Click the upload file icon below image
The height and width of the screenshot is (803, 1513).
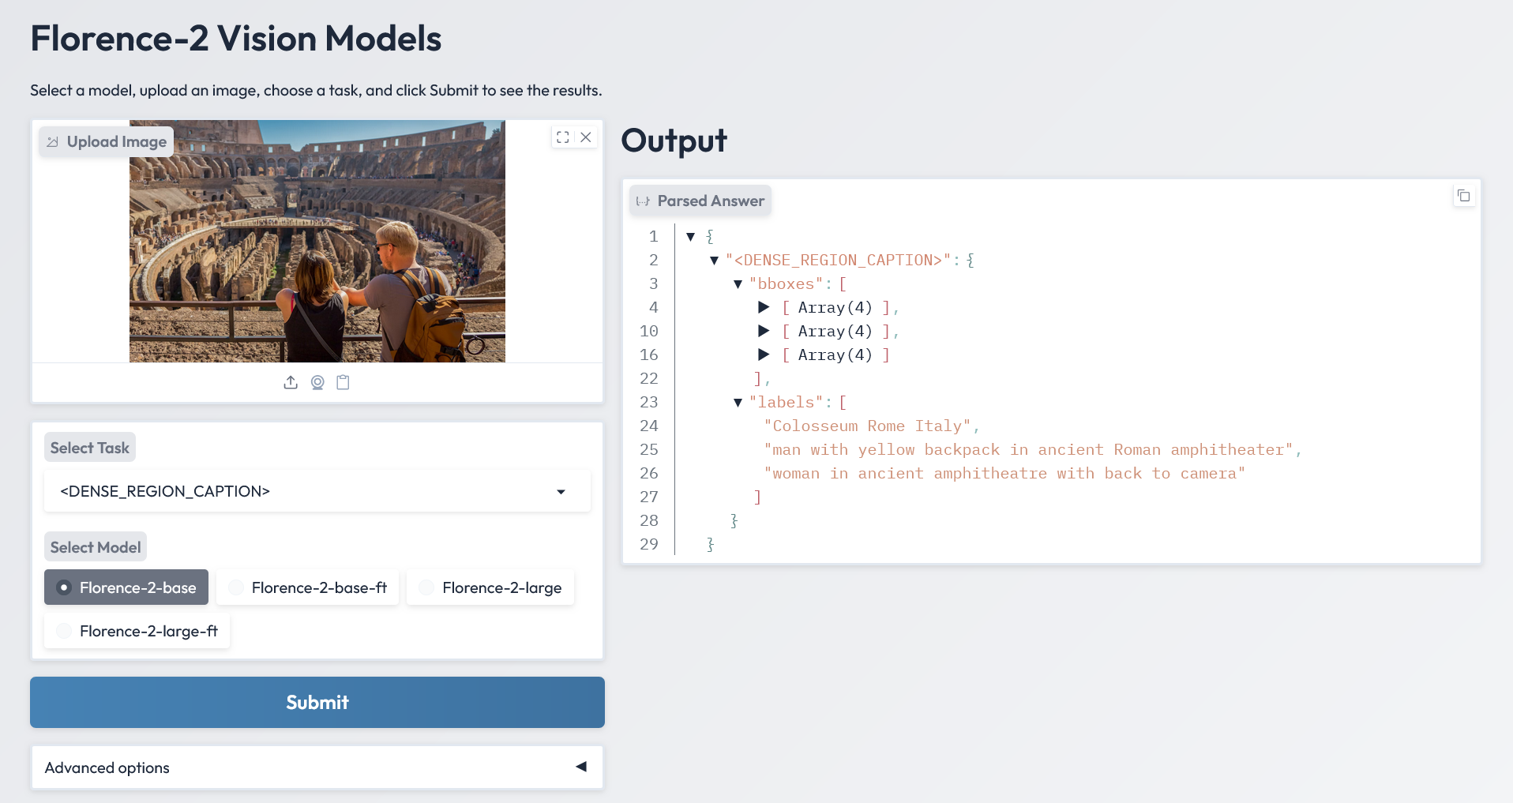(291, 383)
